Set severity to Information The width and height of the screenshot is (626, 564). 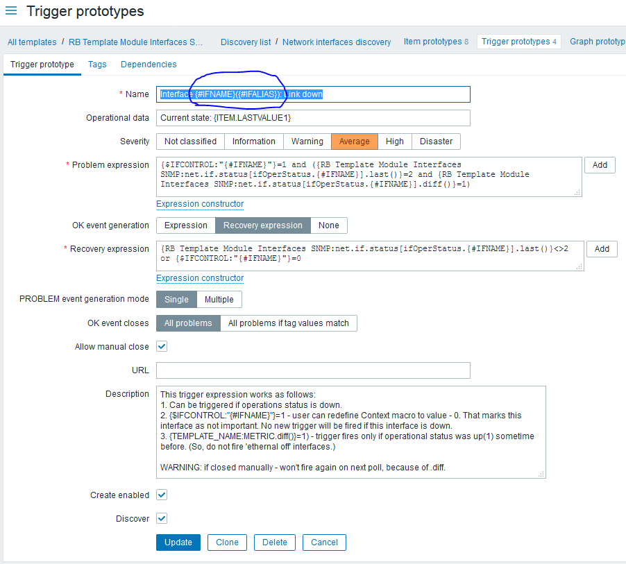point(254,142)
